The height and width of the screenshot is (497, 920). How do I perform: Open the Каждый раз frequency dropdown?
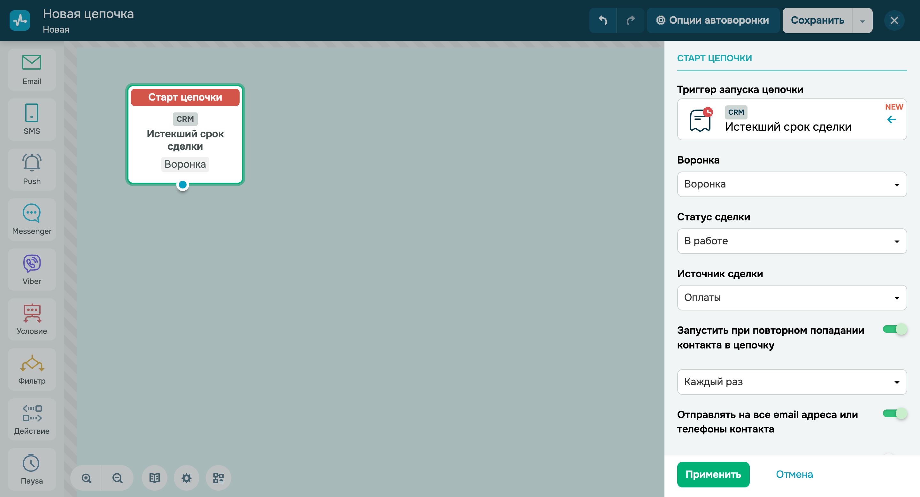792,382
